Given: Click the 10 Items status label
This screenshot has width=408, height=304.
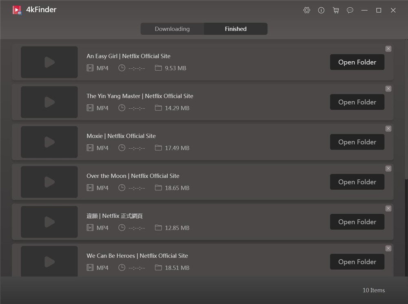Looking at the screenshot, I should click(x=373, y=290).
